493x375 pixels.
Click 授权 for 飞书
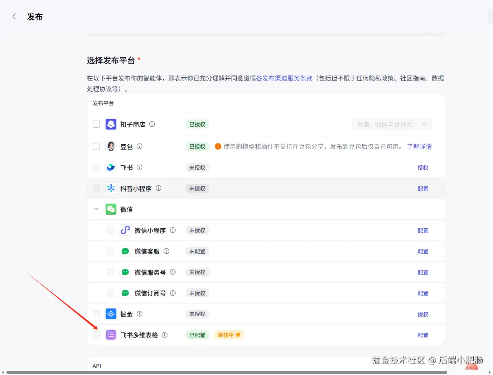[423, 167]
